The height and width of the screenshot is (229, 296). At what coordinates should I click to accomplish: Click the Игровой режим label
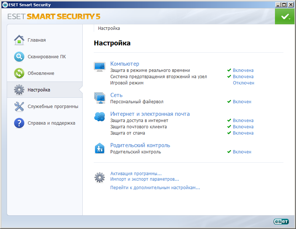coord(127,83)
